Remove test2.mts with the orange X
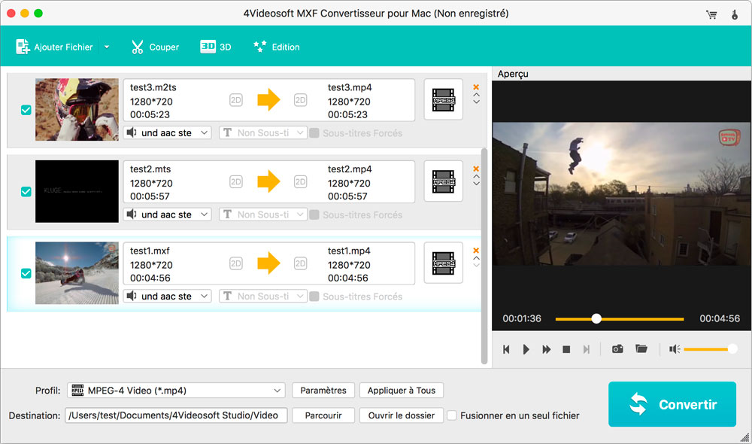 [x=476, y=169]
